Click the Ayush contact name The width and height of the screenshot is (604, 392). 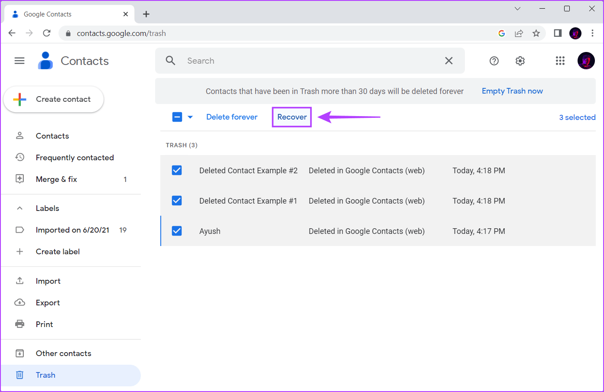point(210,231)
